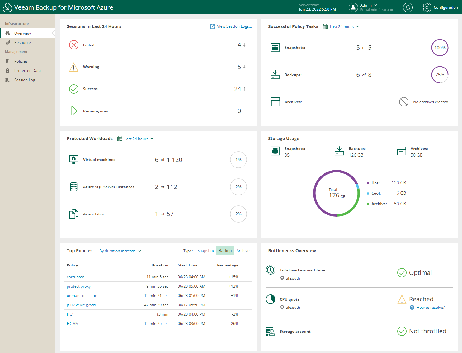Click the Session Log icon in sidebar
This screenshot has height=353, width=462.
pos(7,80)
